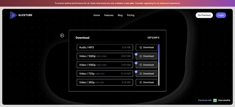The image size is (235, 107).
Task: Download the 360p video
Action: point(147,82)
